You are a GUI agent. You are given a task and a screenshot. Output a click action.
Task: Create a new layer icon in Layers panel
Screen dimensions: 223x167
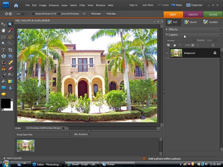click(168, 45)
